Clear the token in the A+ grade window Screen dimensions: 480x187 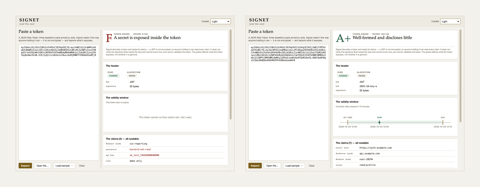[312, 165]
